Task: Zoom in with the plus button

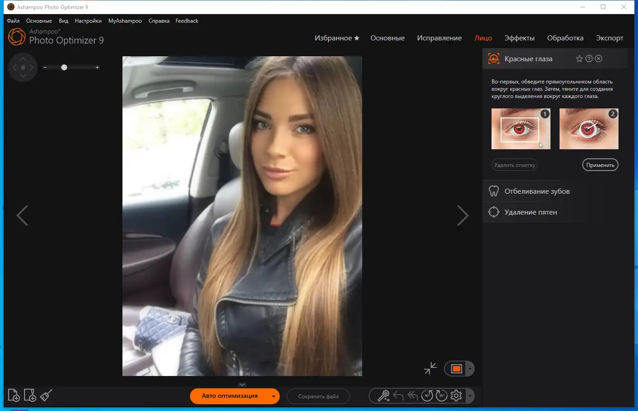Action: (x=97, y=68)
